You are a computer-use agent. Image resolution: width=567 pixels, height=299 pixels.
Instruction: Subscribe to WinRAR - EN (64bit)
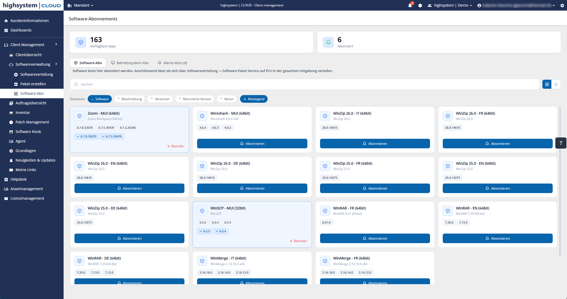(498, 238)
